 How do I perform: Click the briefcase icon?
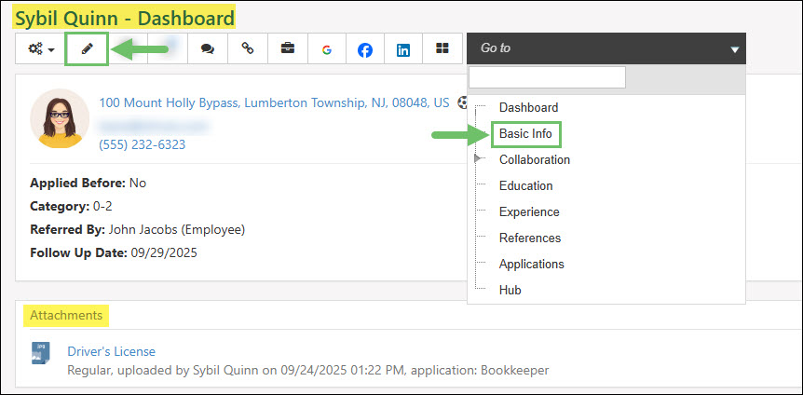point(288,49)
